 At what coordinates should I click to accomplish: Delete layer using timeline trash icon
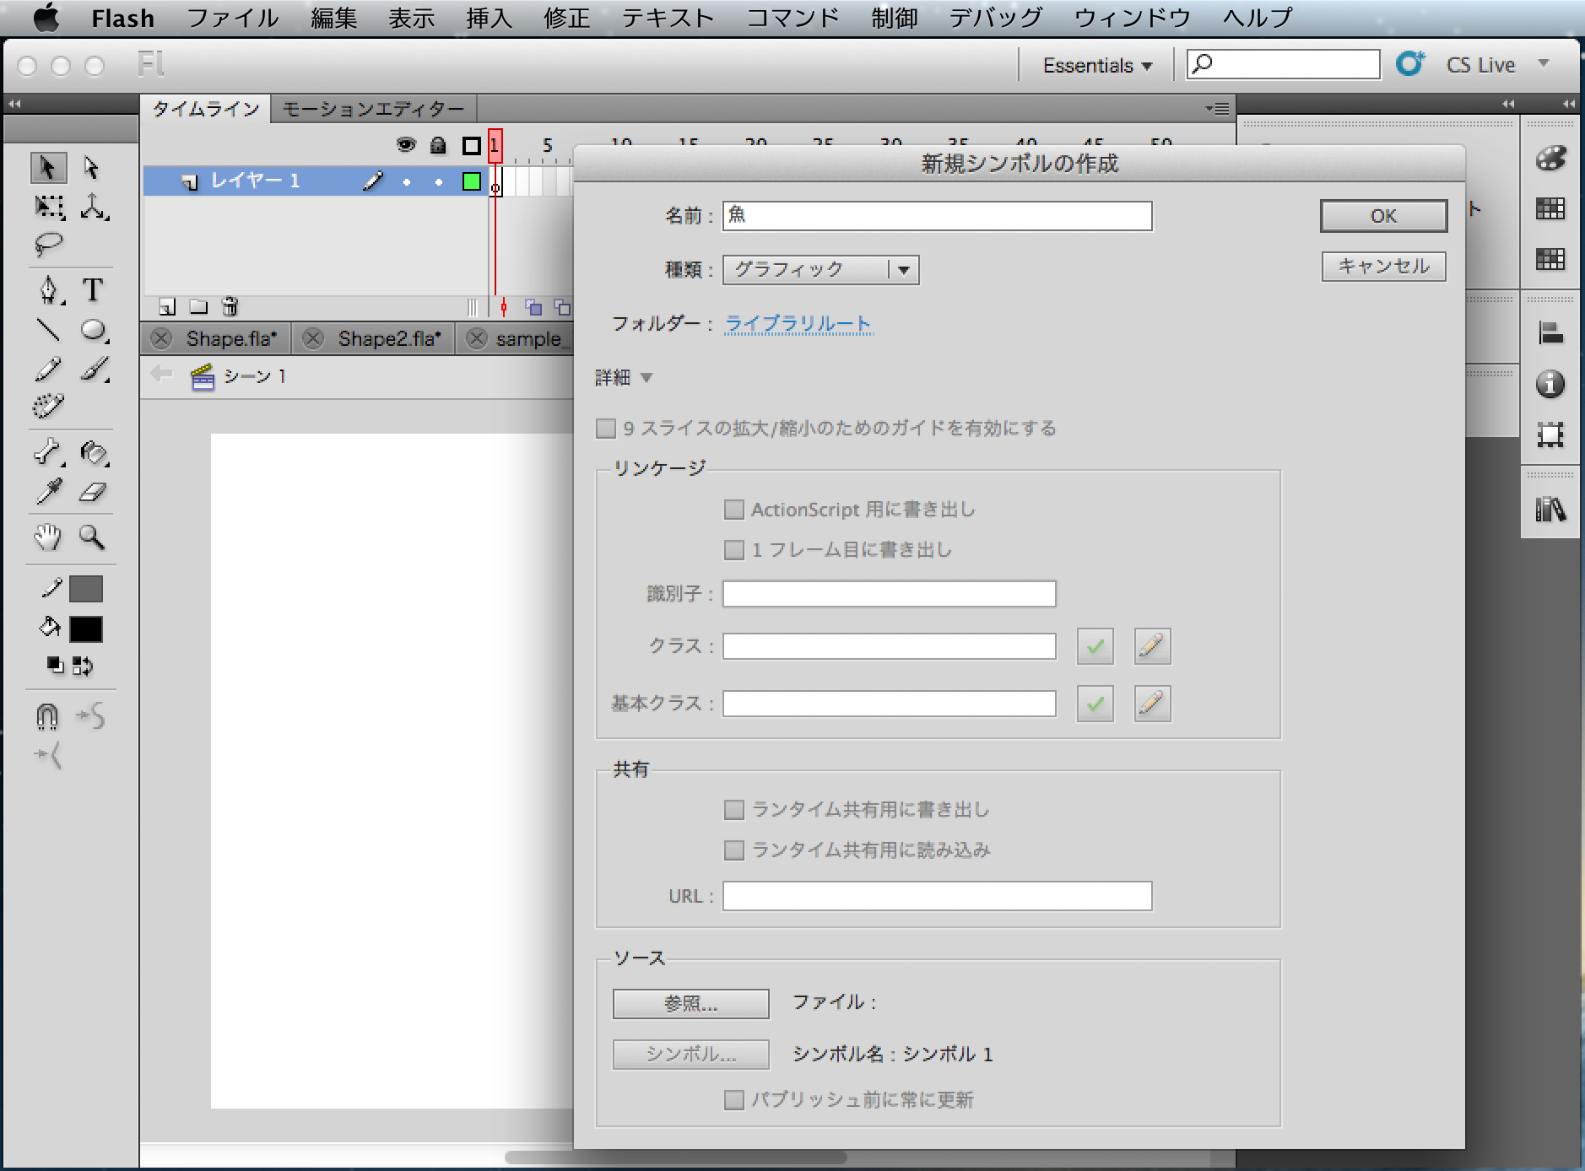tap(230, 307)
